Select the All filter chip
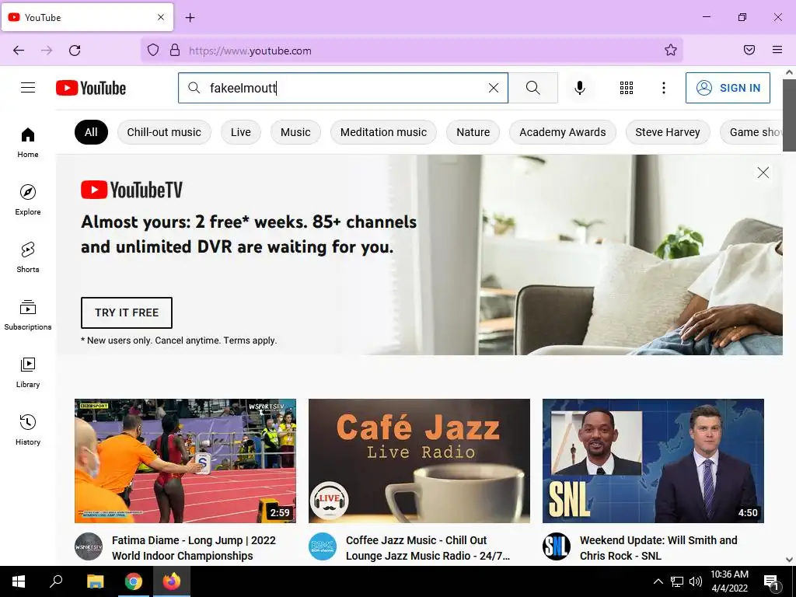 coord(92,132)
